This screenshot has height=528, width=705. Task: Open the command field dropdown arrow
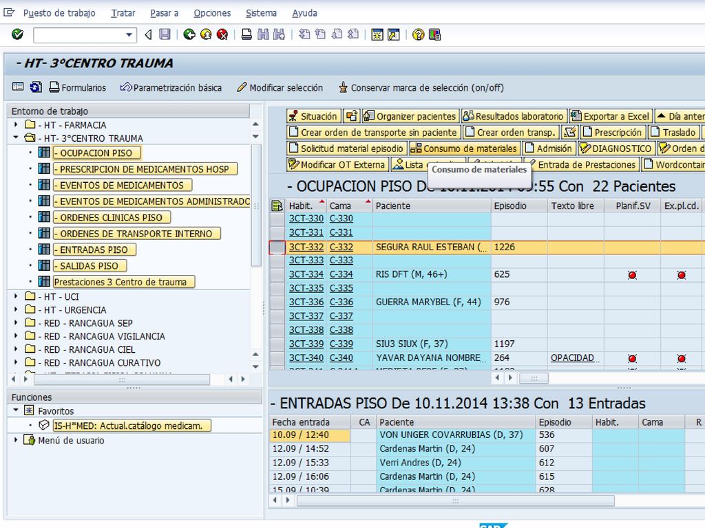129,35
